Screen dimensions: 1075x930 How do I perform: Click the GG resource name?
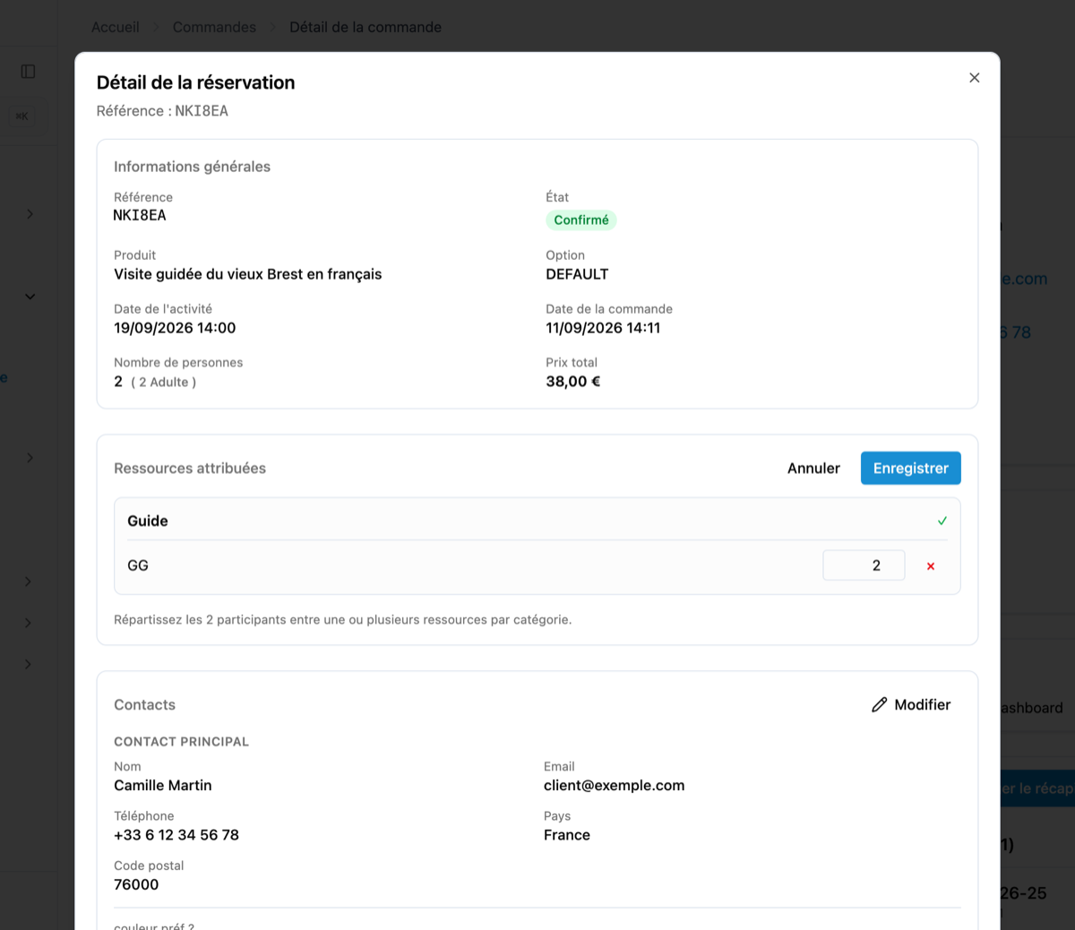[138, 566]
